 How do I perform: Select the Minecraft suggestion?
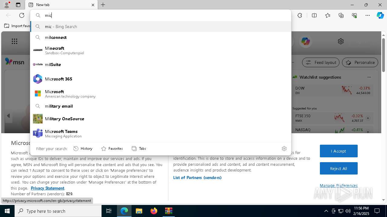point(161,50)
